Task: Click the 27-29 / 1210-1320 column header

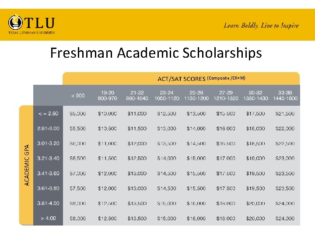Action: tap(226, 95)
